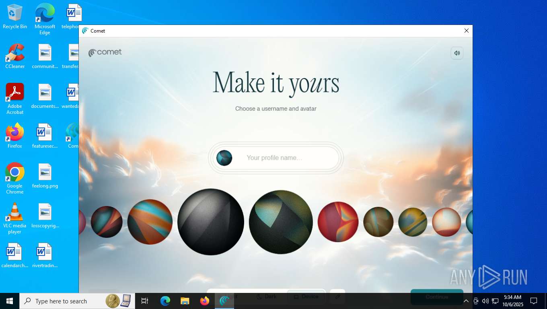This screenshot has height=309, width=547.
Task: Select the large gray and black avatar
Action: [x=211, y=222]
